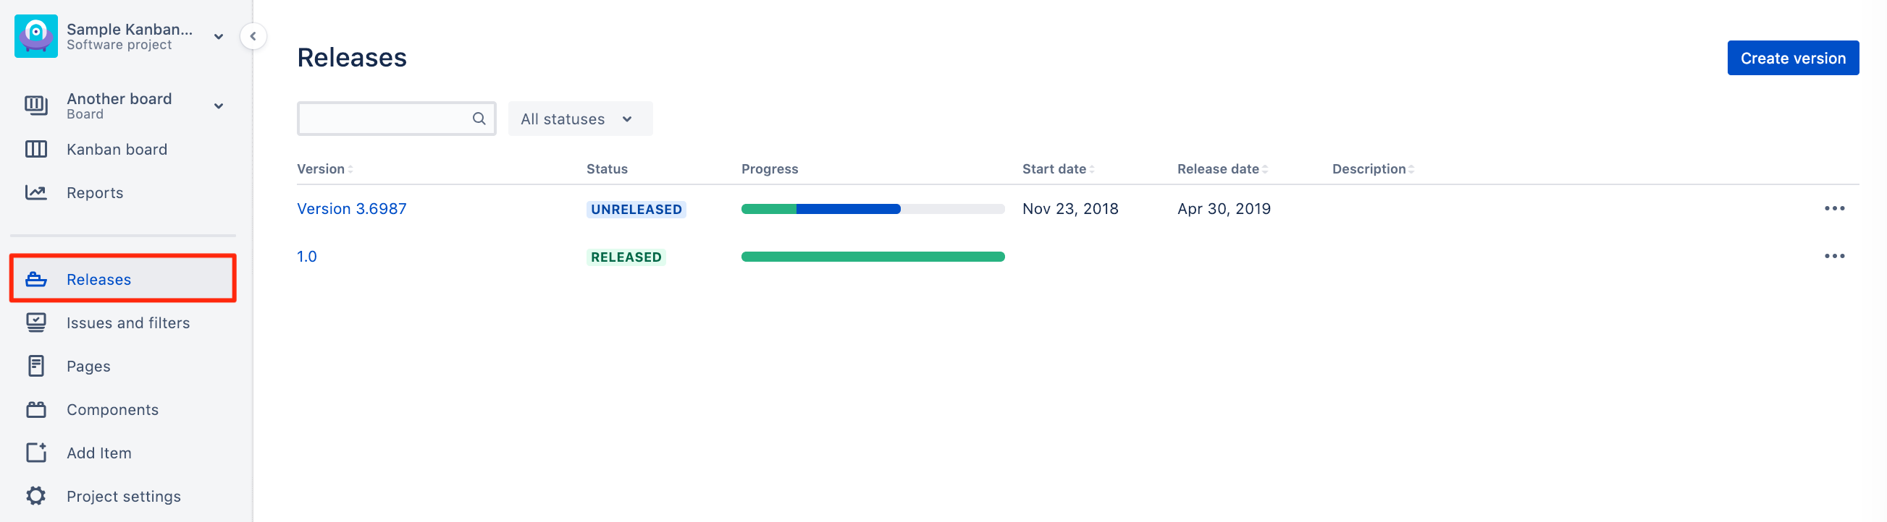Click the progress bar of Version 3.6987
Screen dimensions: 1887x522
(873, 209)
